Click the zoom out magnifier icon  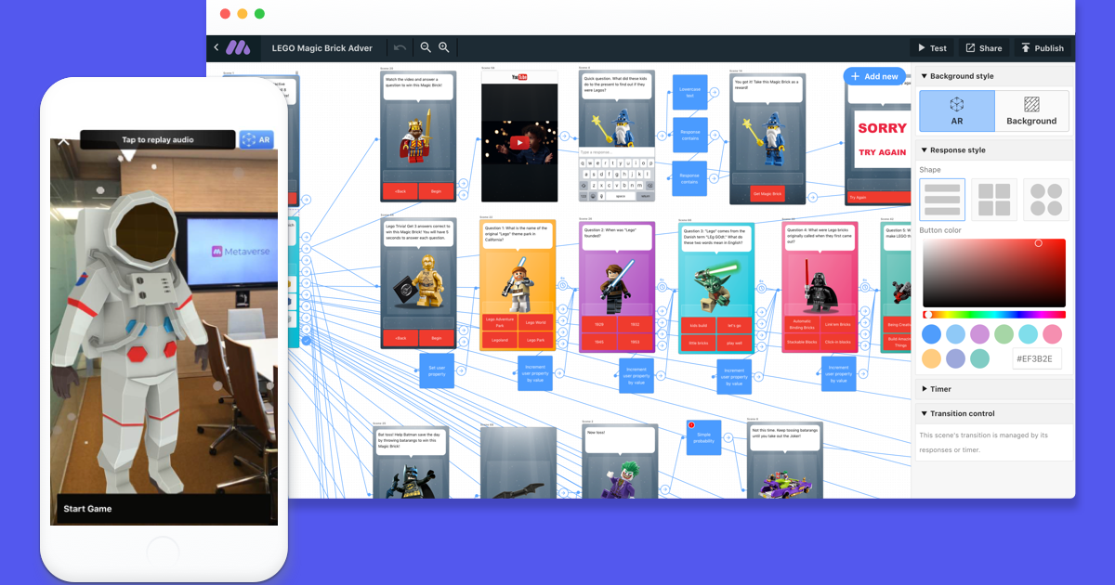click(x=425, y=47)
